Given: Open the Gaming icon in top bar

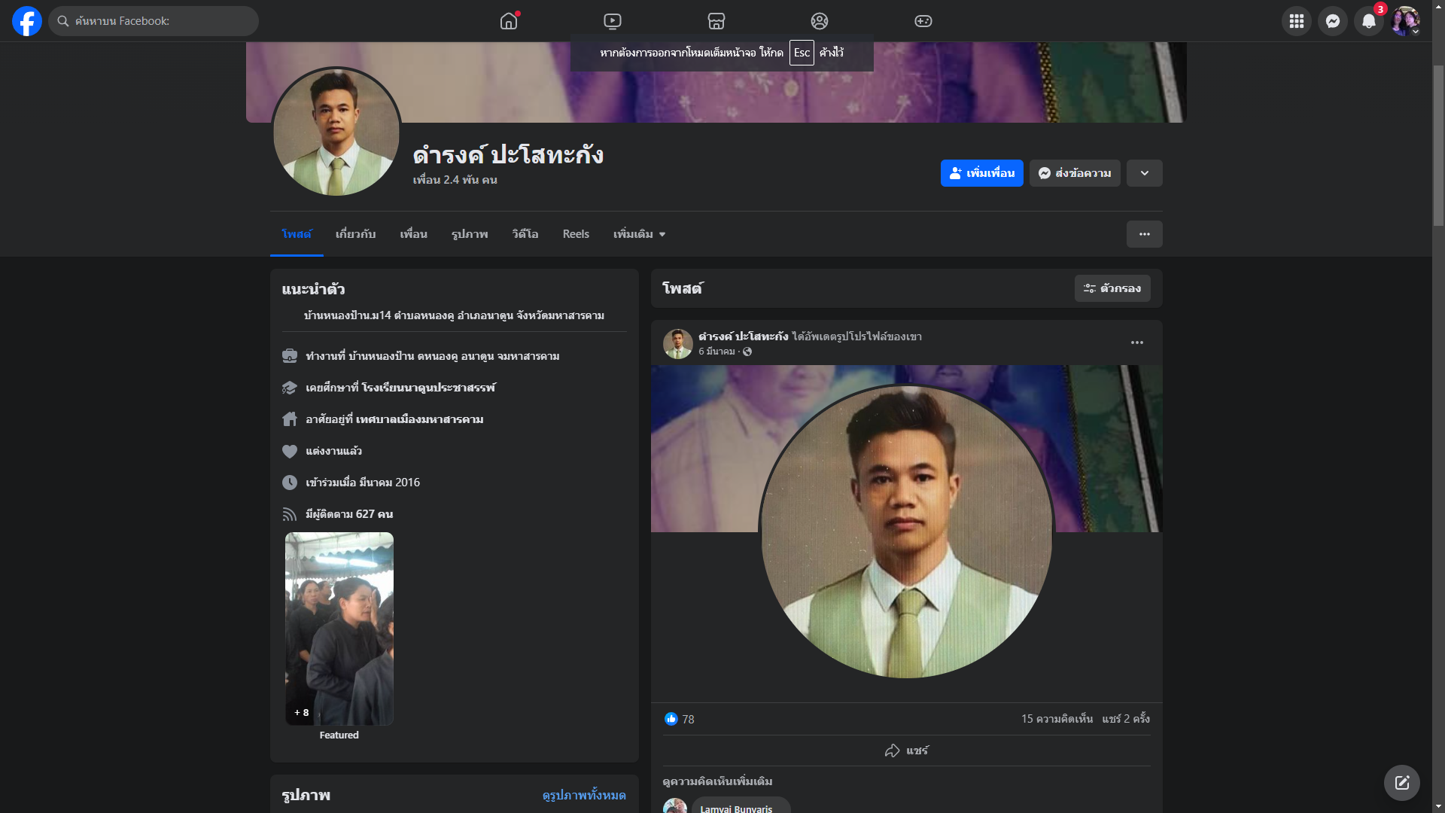Looking at the screenshot, I should (923, 21).
